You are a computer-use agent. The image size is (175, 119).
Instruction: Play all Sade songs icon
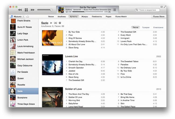click(51, 23)
